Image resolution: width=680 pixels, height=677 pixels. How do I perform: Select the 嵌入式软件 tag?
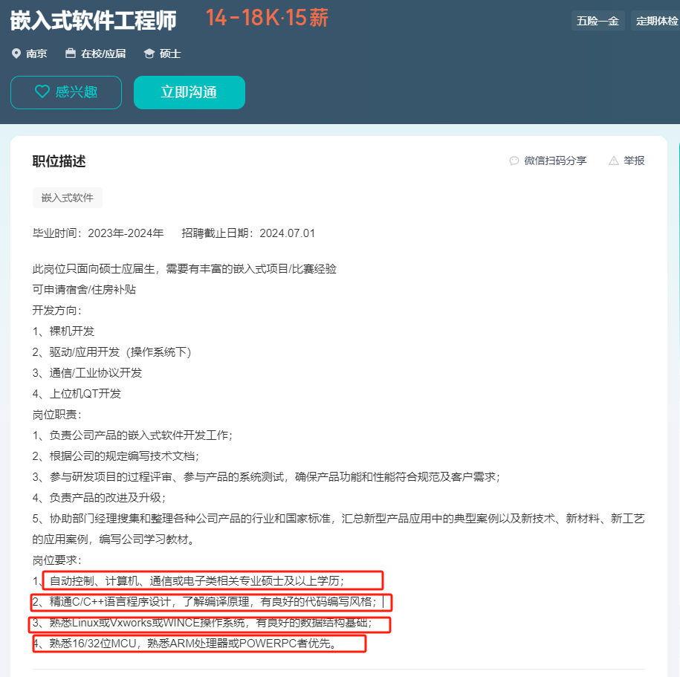[x=67, y=198]
